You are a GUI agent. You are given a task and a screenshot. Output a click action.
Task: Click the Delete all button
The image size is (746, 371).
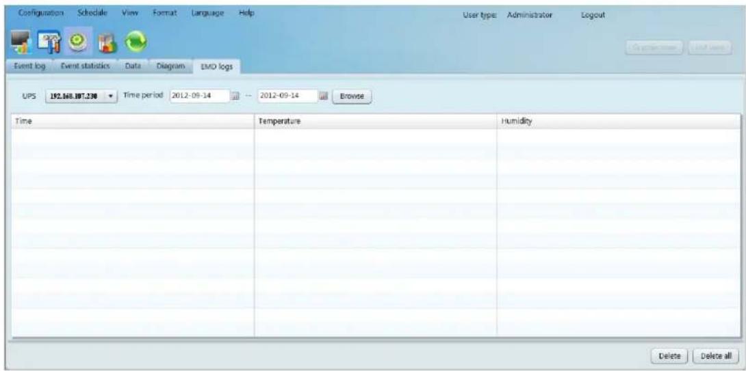coord(716,356)
